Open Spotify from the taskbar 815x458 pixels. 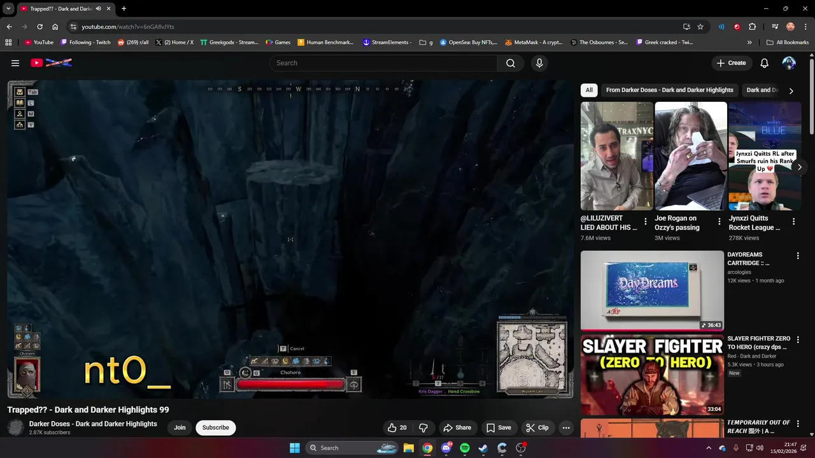tap(465, 448)
